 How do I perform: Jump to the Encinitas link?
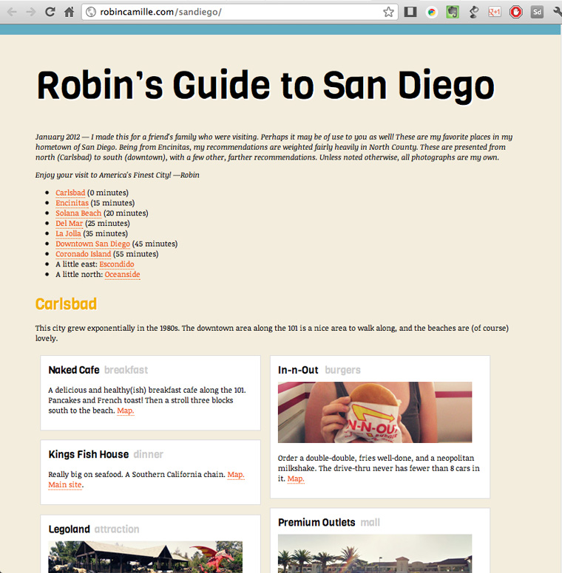click(x=72, y=203)
